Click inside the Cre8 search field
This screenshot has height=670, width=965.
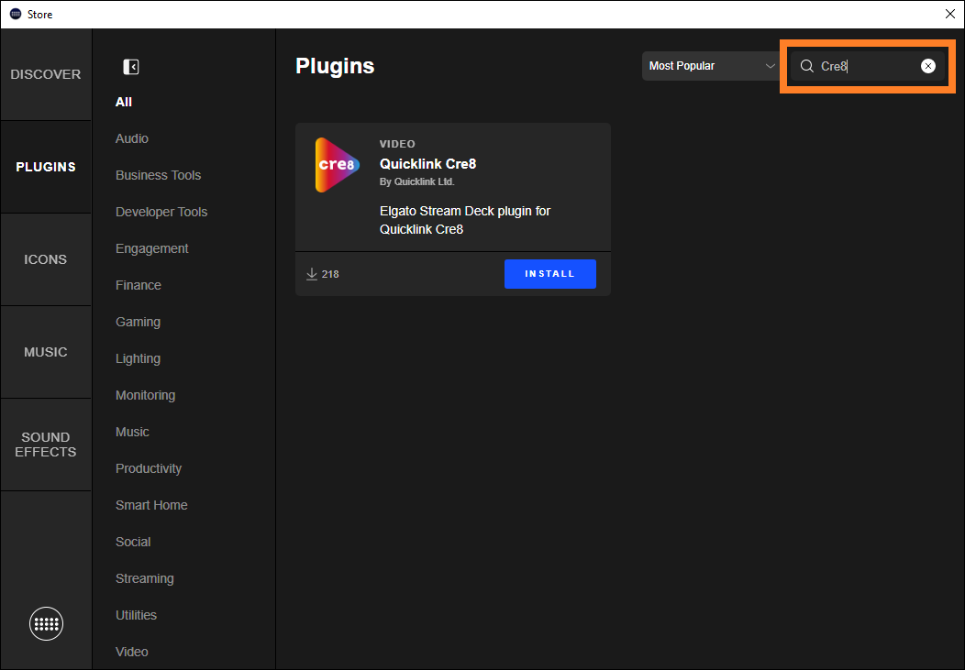(867, 66)
